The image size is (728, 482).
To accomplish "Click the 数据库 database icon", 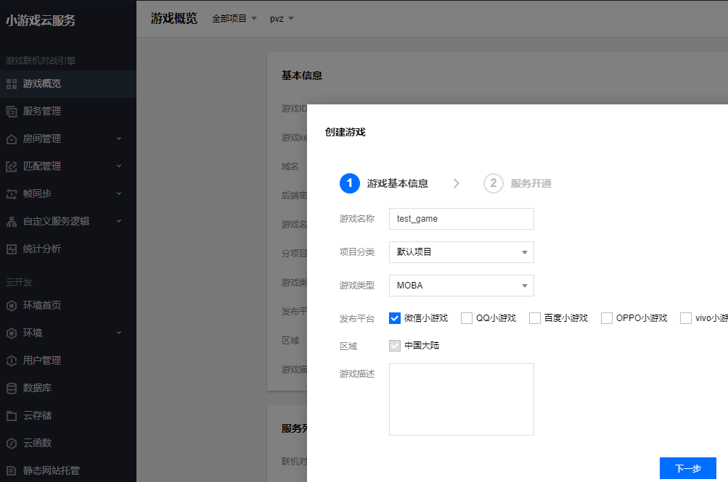I will pos(12,388).
